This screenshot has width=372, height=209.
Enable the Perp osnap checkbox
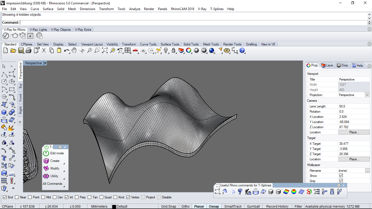[x=77, y=197]
